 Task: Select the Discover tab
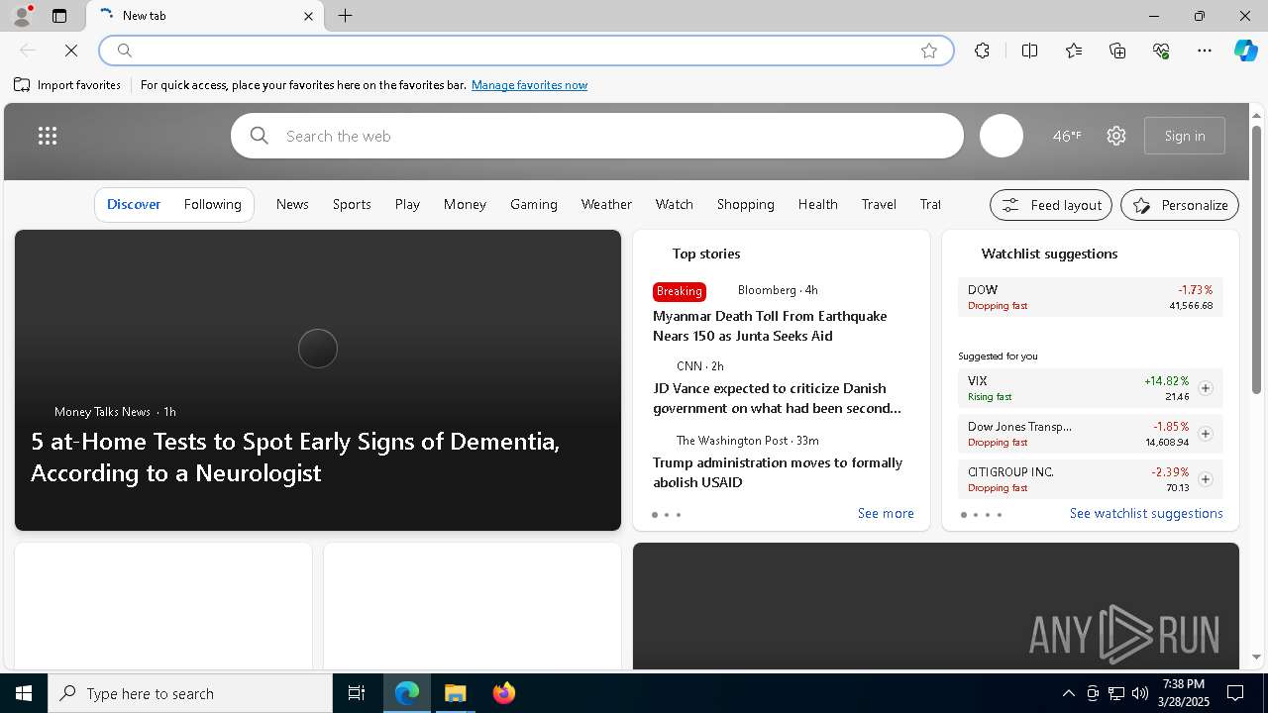click(x=134, y=204)
